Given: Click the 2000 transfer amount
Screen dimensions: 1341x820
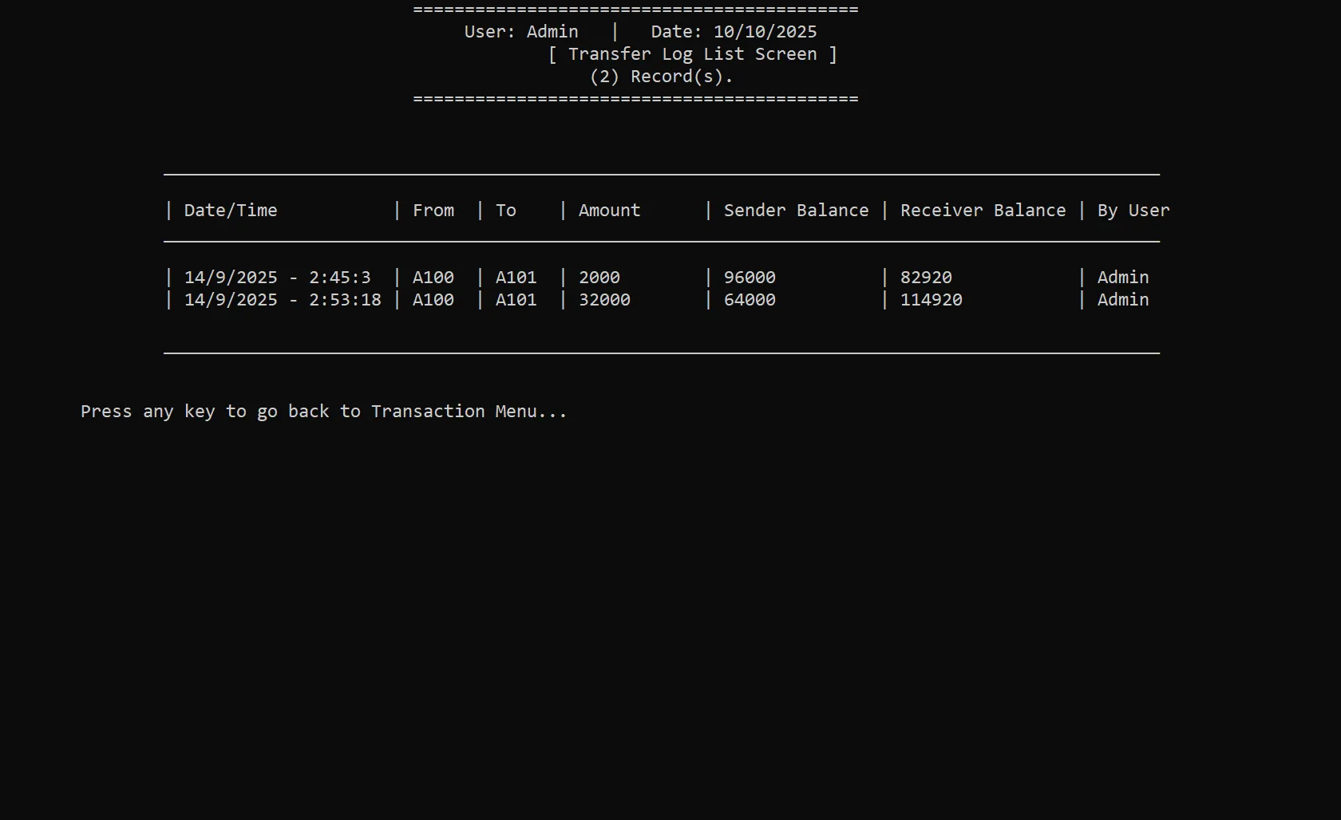Looking at the screenshot, I should tap(599, 278).
